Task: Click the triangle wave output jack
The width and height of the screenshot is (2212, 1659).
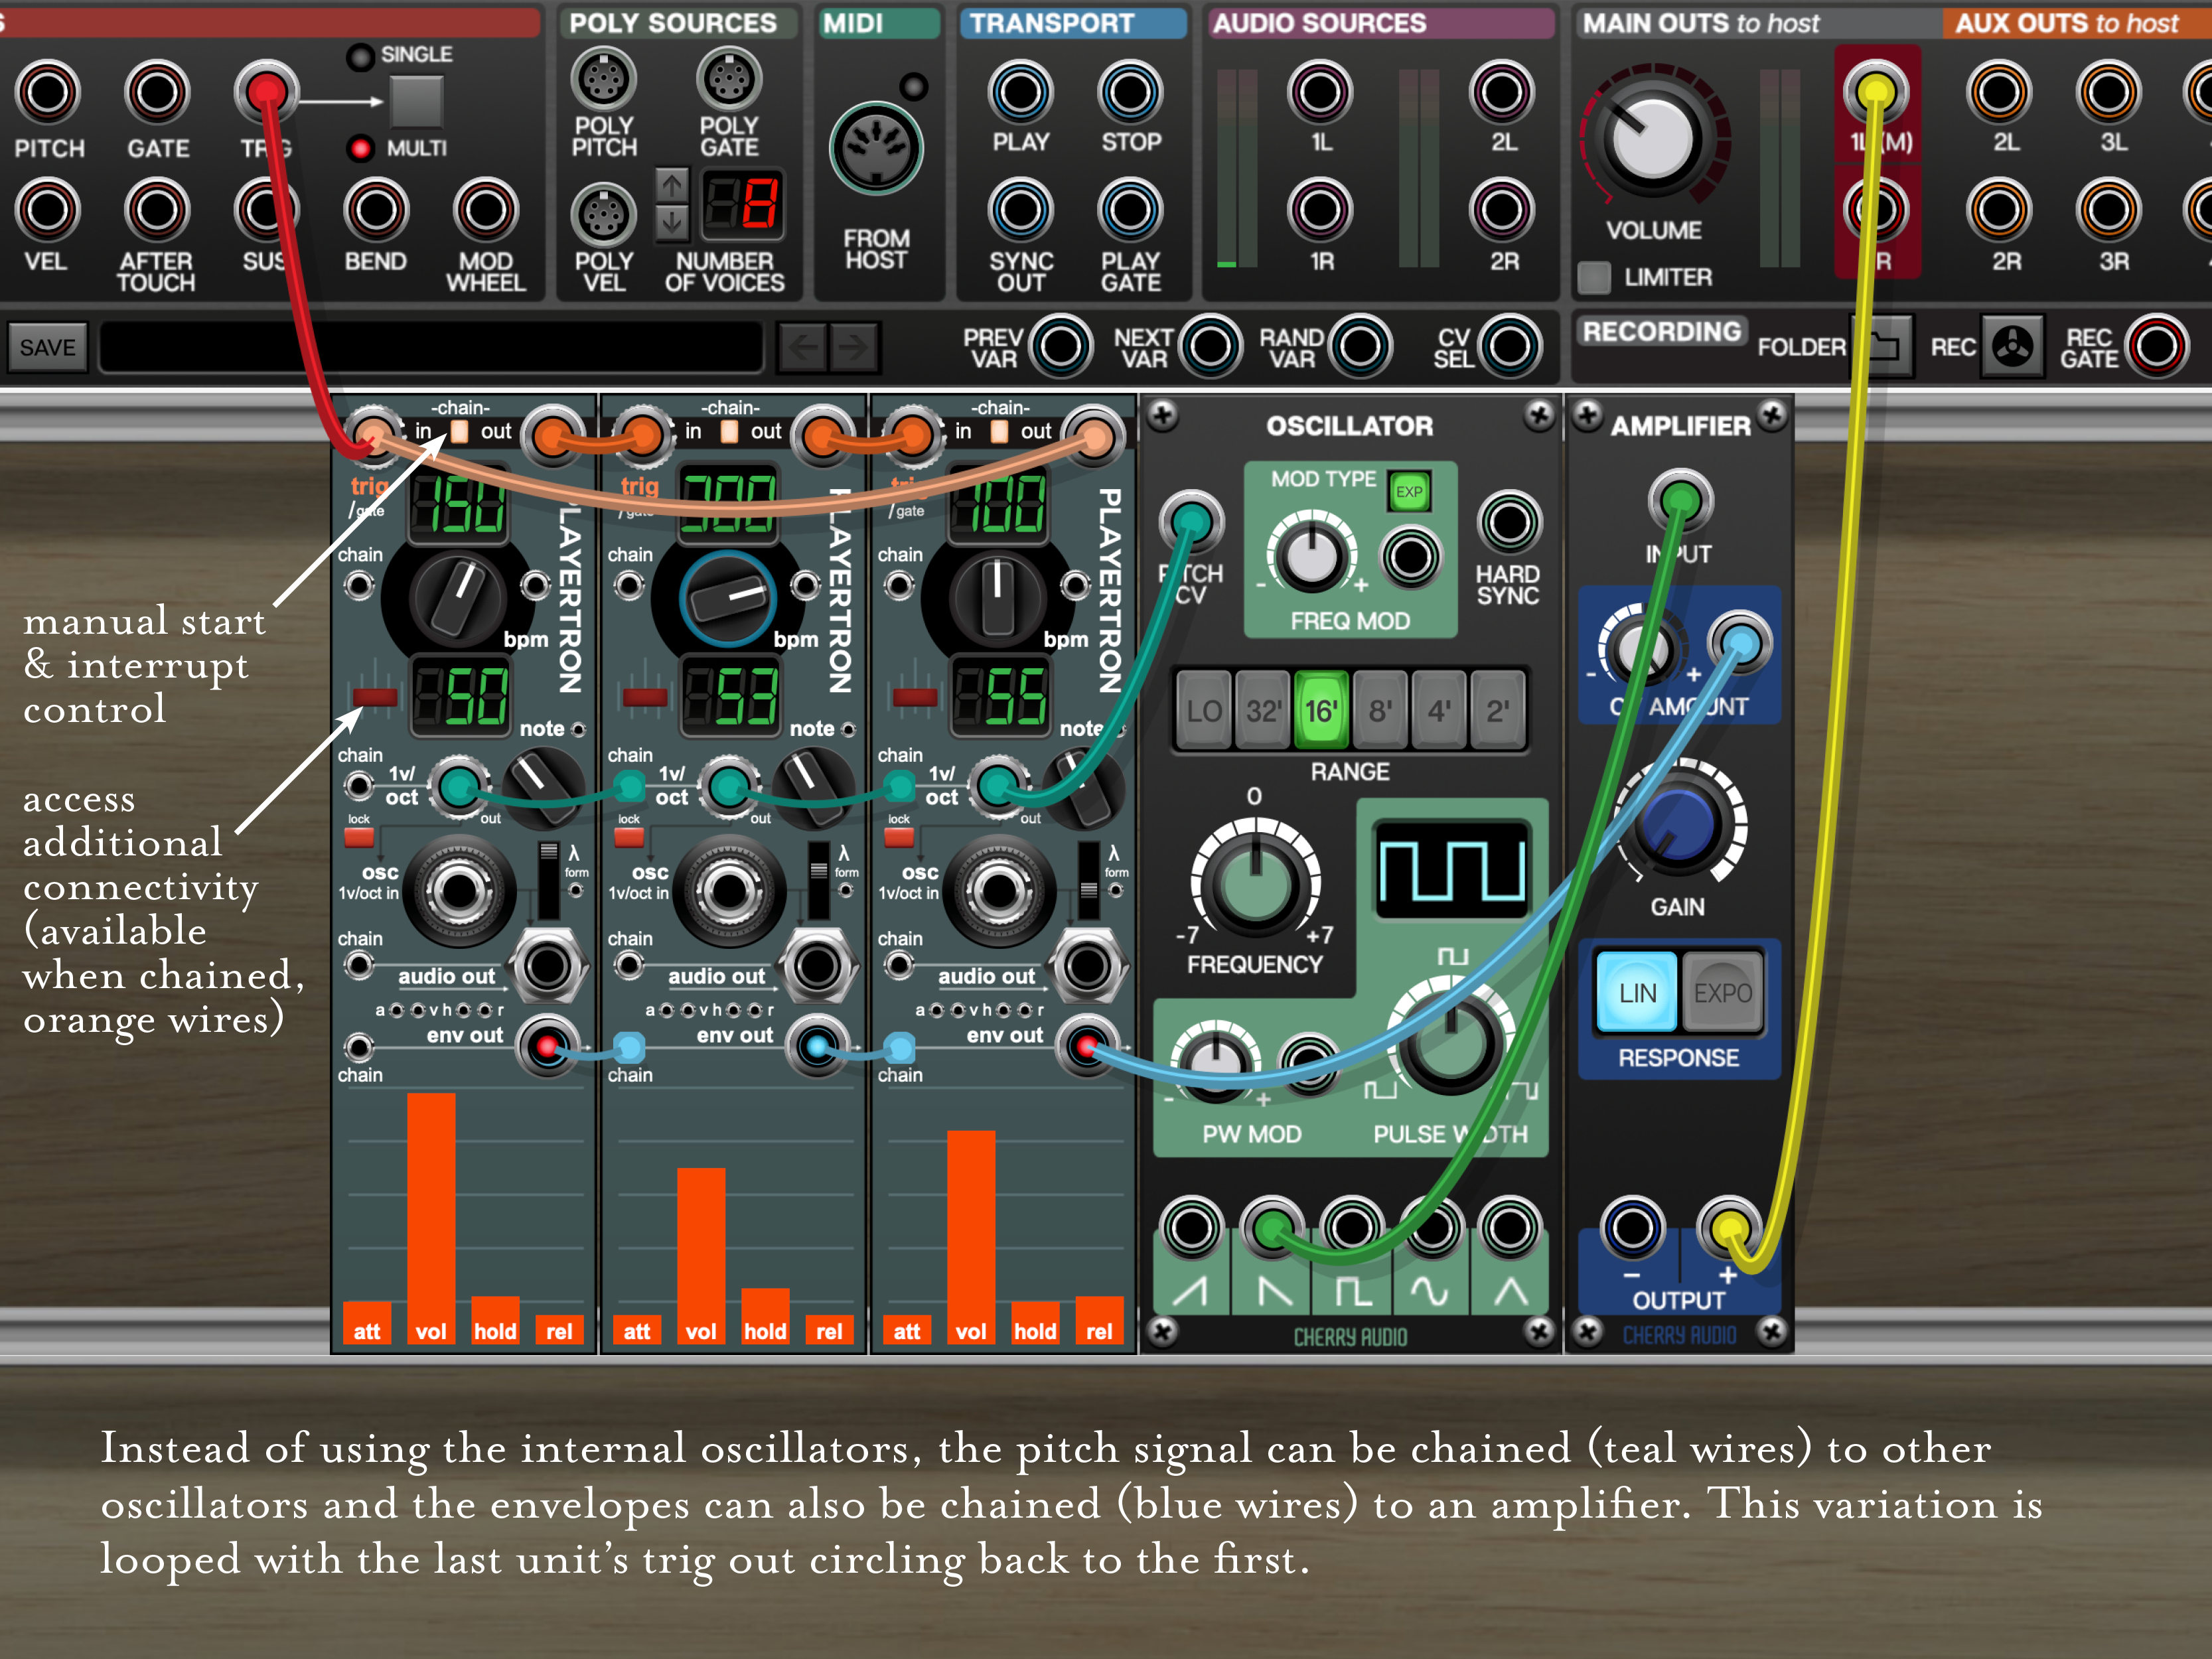Action: click(1509, 1228)
